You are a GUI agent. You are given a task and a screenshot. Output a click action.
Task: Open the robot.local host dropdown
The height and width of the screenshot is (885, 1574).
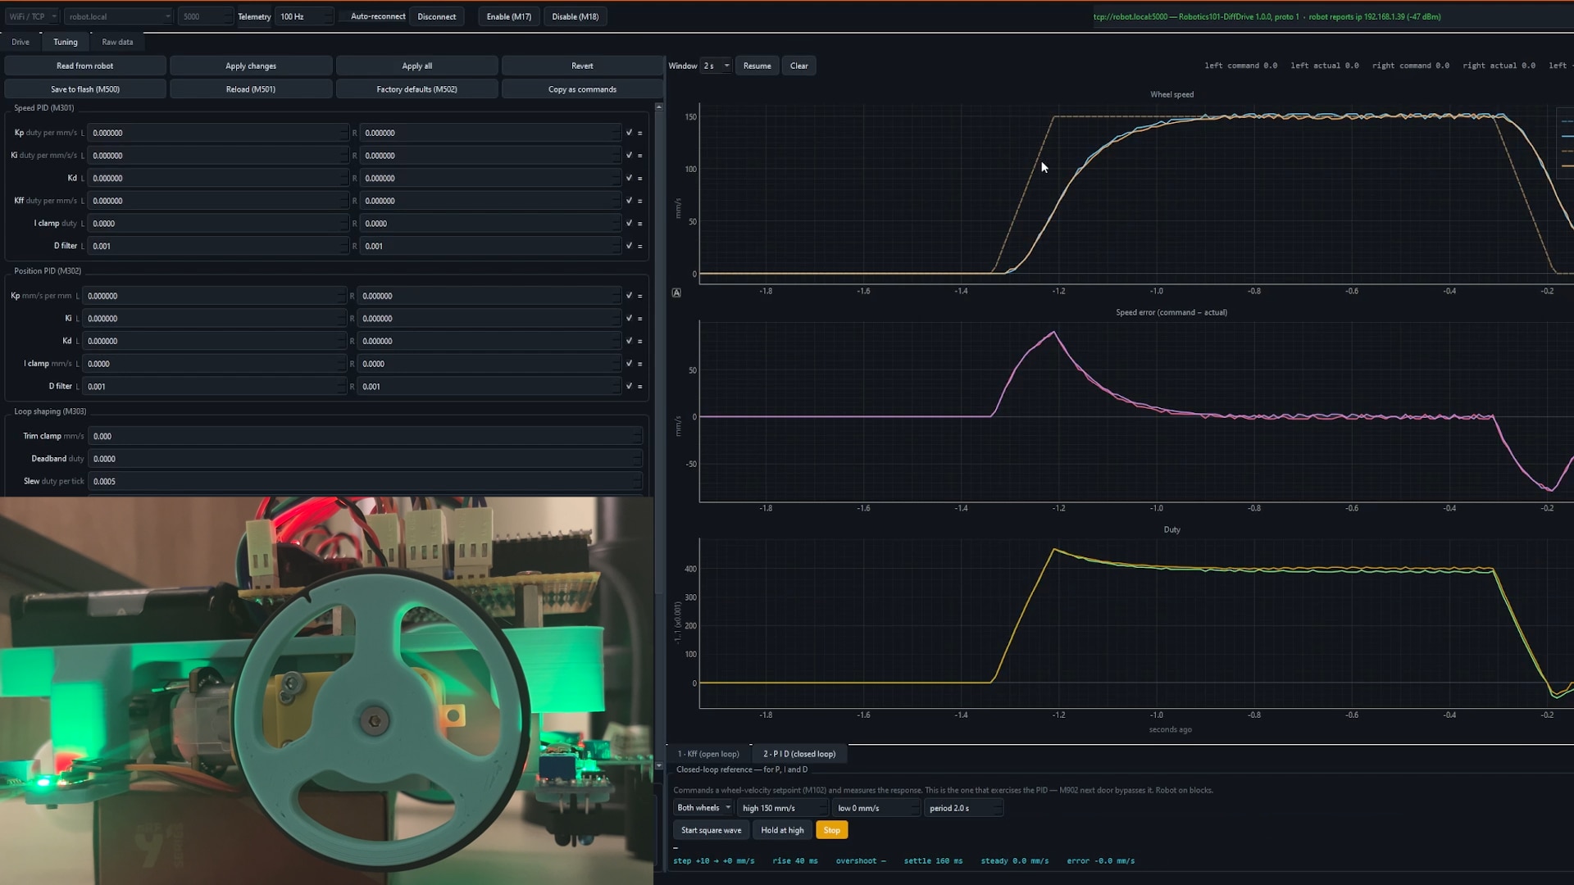pos(119,16)
